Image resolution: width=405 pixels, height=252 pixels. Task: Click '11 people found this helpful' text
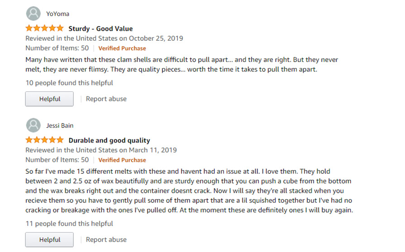click(x=69, y=223)
